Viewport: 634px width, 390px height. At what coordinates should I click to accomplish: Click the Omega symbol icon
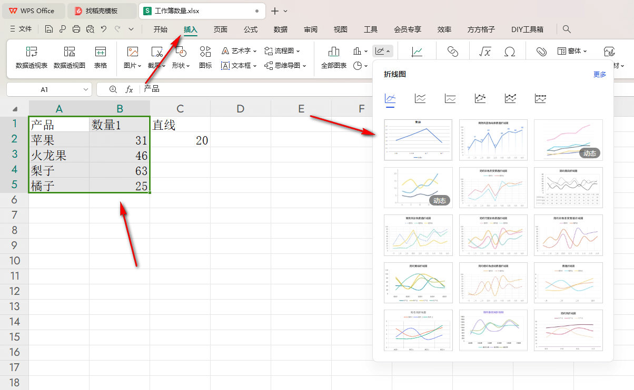coord(510,52)
